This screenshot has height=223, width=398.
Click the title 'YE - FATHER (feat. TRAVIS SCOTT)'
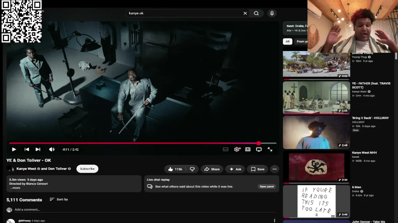pyautogui.click(x=371, y=85)
